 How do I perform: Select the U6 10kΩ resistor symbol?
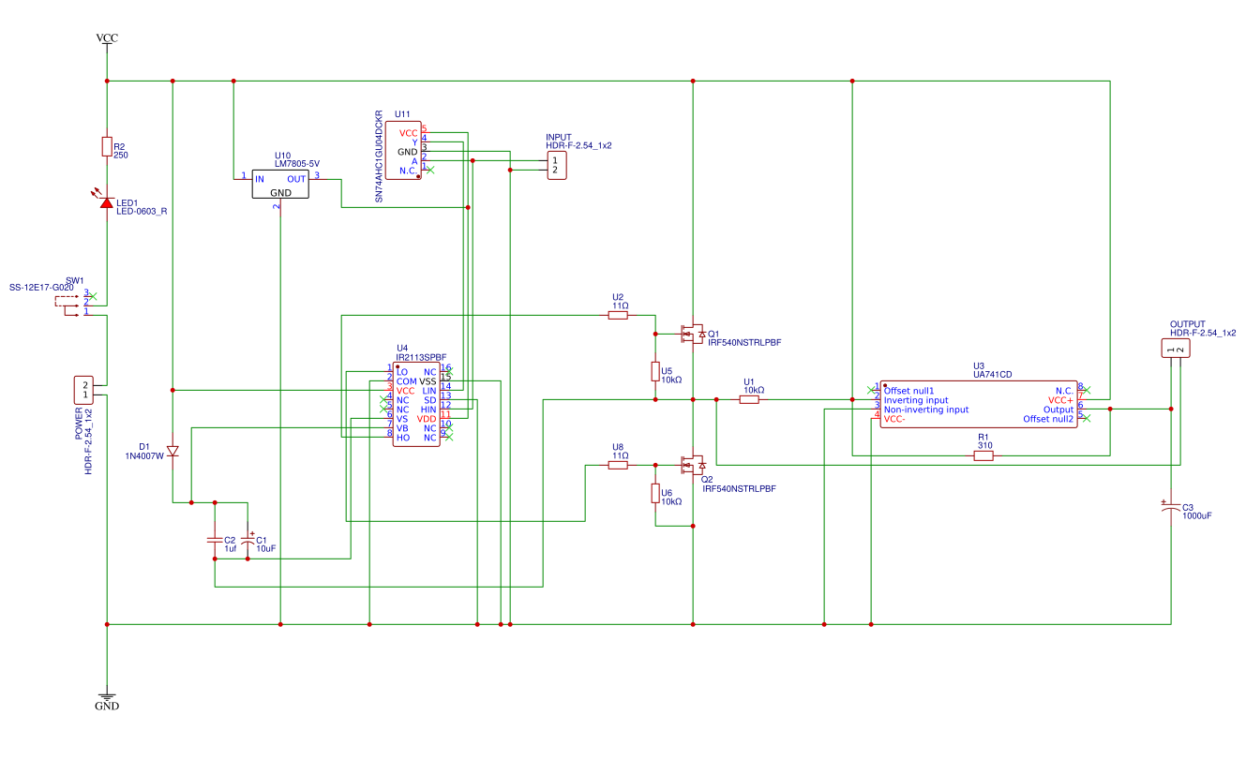tap(655, 494)
